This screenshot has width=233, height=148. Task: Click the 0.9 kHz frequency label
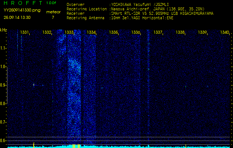pyautogui.click(x=3, y=85)
